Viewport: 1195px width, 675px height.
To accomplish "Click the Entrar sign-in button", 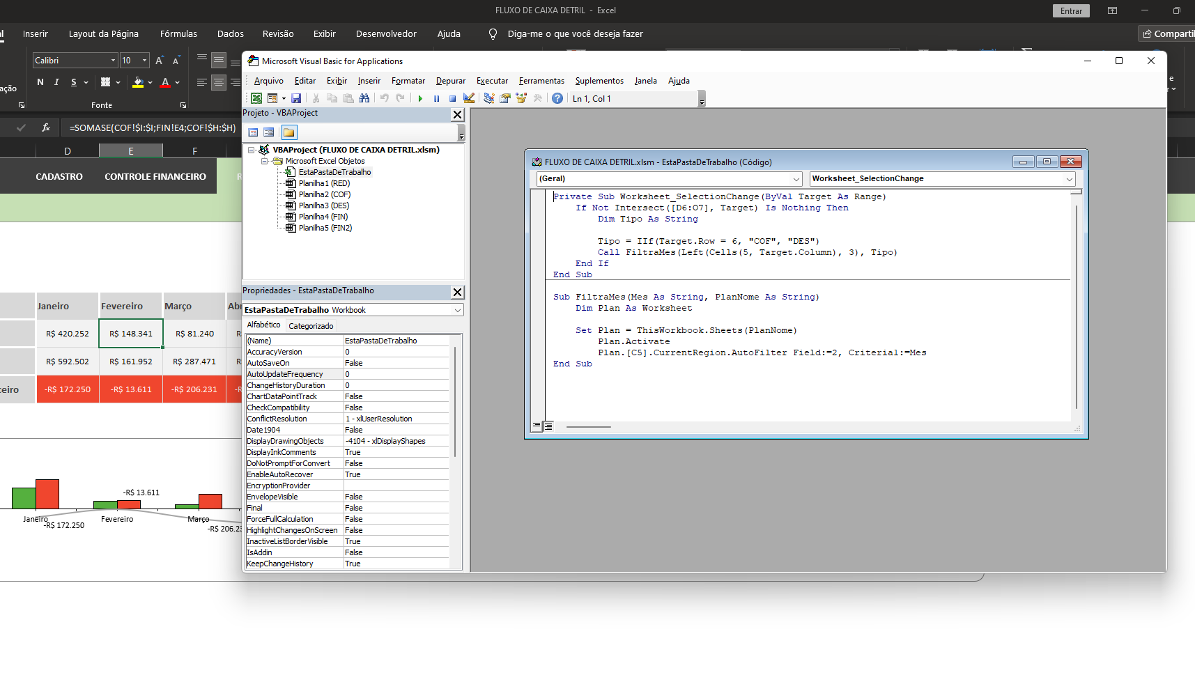I will tap(1071, 10).
